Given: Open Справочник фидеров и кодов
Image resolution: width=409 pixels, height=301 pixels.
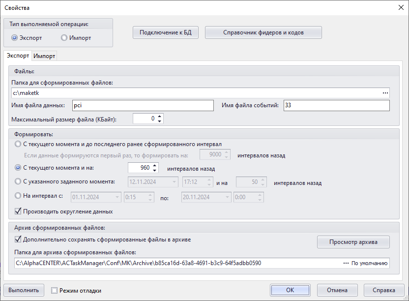Looking at the screenshot, I should tap(263, 32).
